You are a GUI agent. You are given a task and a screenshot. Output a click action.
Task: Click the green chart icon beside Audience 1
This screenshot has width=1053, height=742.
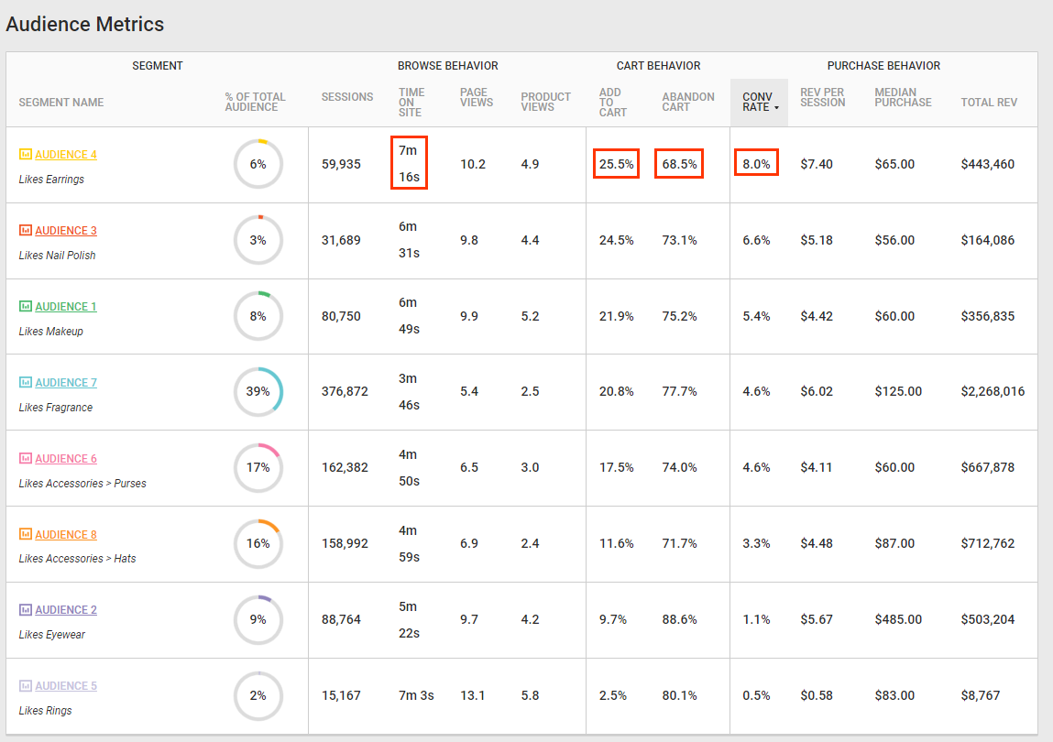(x=26, y=306)
